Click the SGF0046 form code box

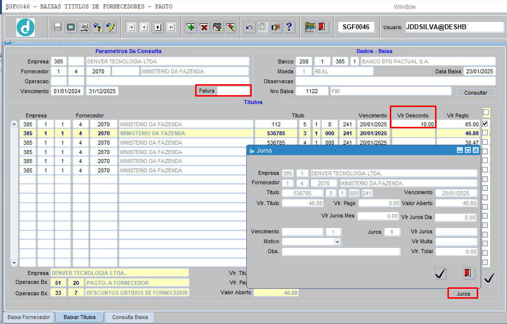tap(356, 27)
